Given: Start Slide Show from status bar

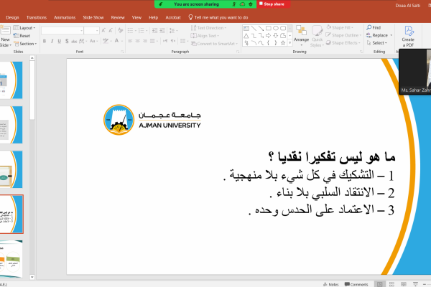Looking at the screenshot, I should (x=415, y=284).
